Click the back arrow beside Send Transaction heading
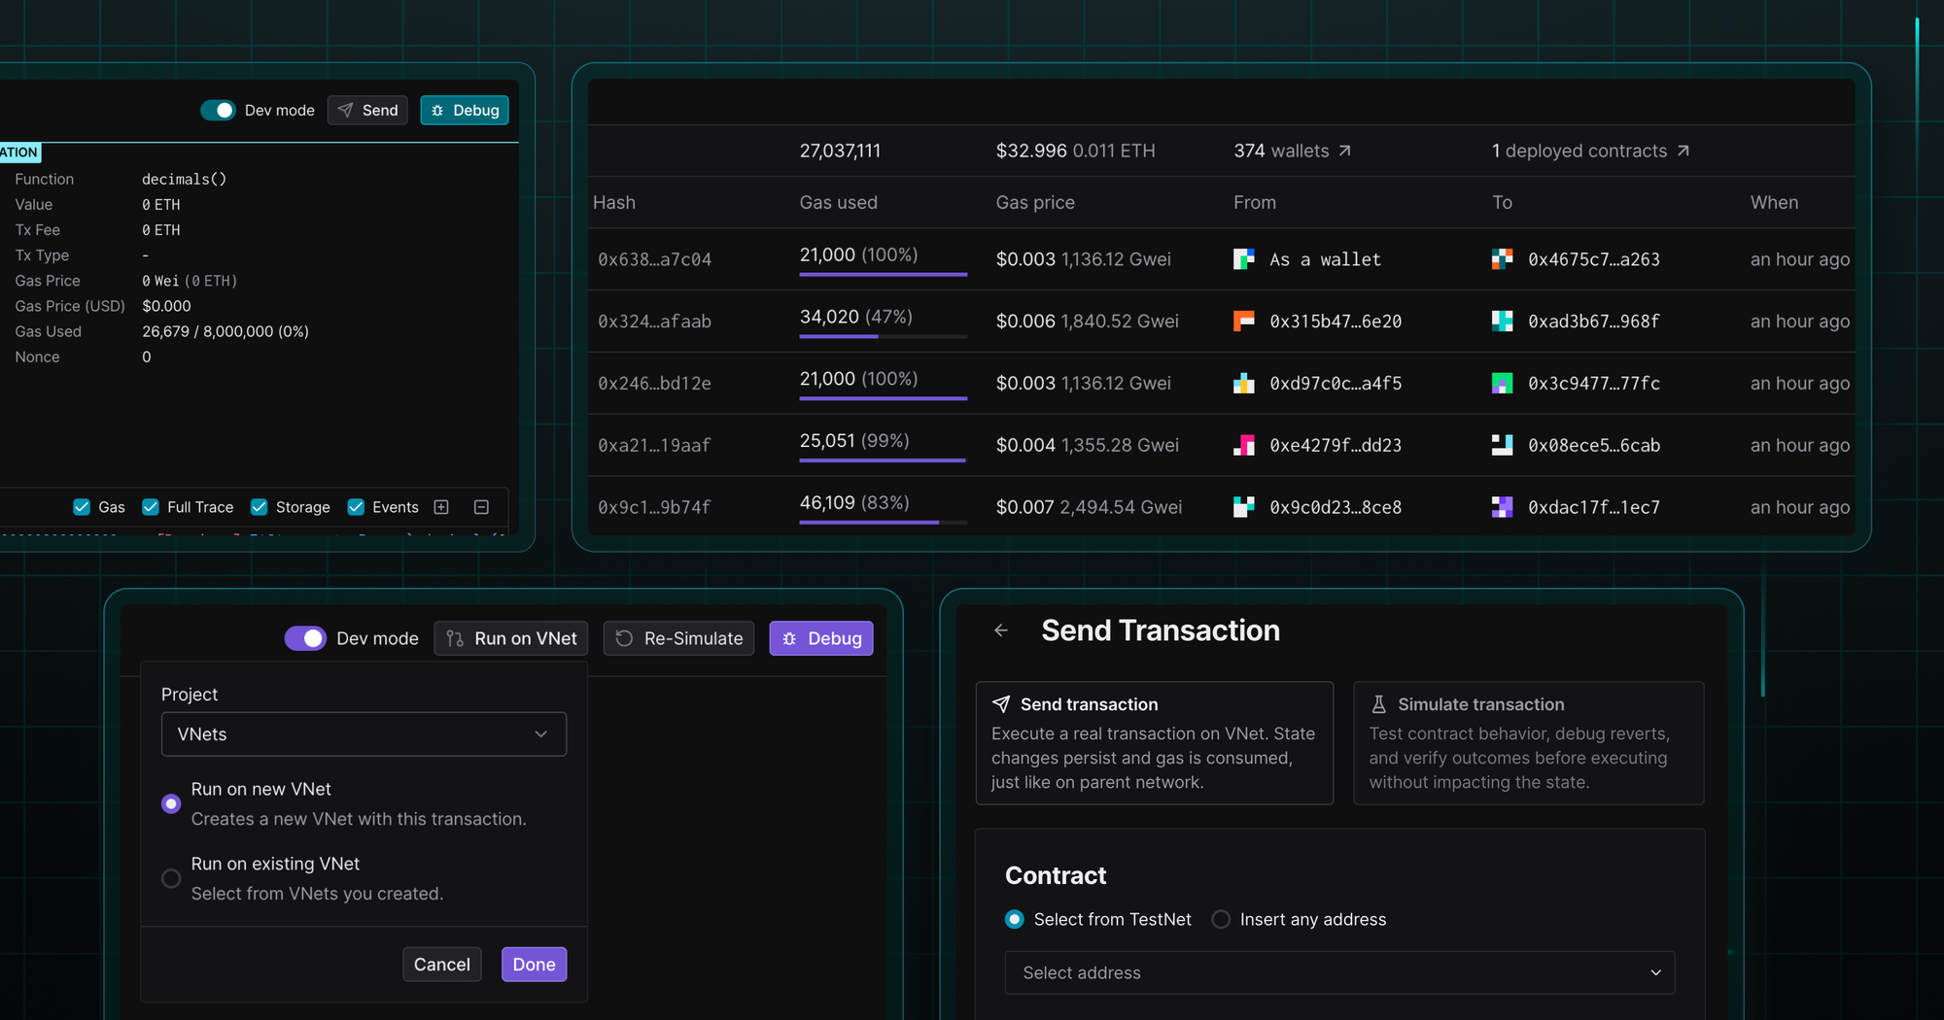The height and width of the screenshot is (1020, 1944). click(x=1001, y=630)
